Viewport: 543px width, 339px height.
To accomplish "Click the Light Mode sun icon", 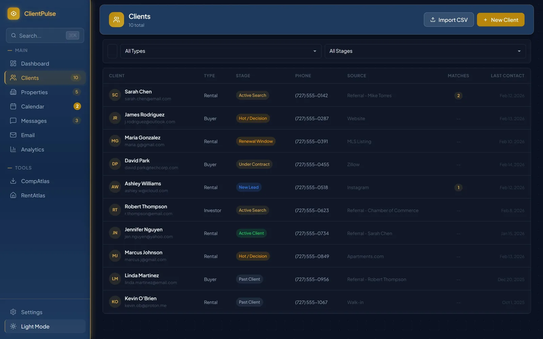I will click(13, 326).
